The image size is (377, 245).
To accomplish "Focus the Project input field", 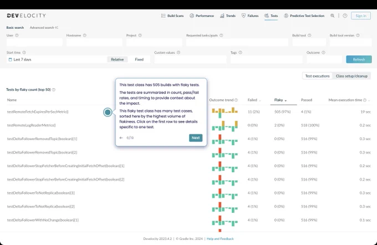I will (x=154, y=42).
